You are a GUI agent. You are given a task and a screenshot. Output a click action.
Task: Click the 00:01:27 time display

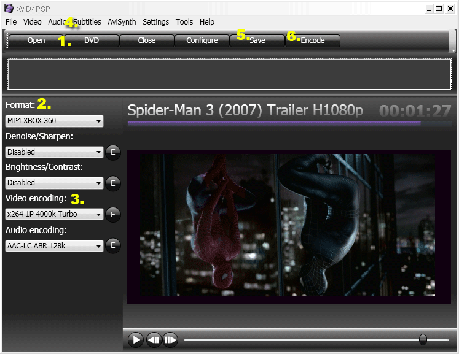(415, 111)
